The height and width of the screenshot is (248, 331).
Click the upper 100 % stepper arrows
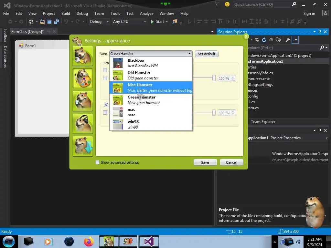pyautogui.click(x=233, y=78)
